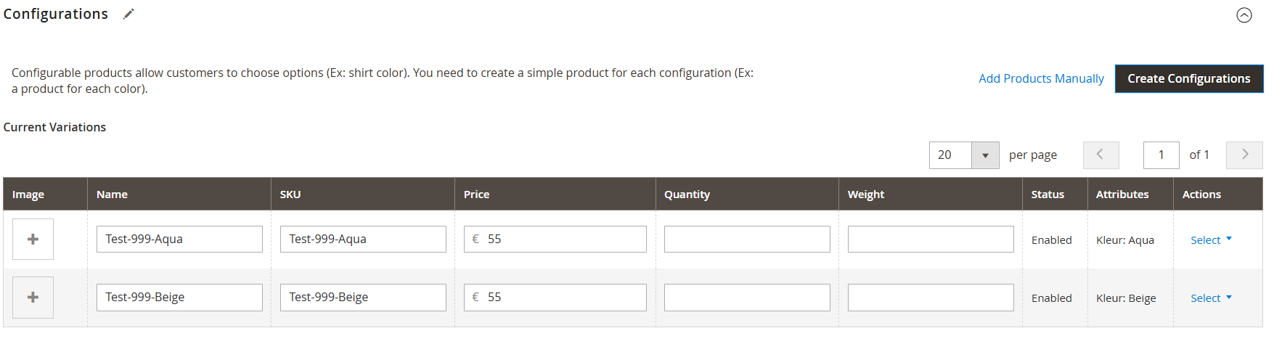
Task: Click Add Products Manually link
Action: click(1041, 78)
